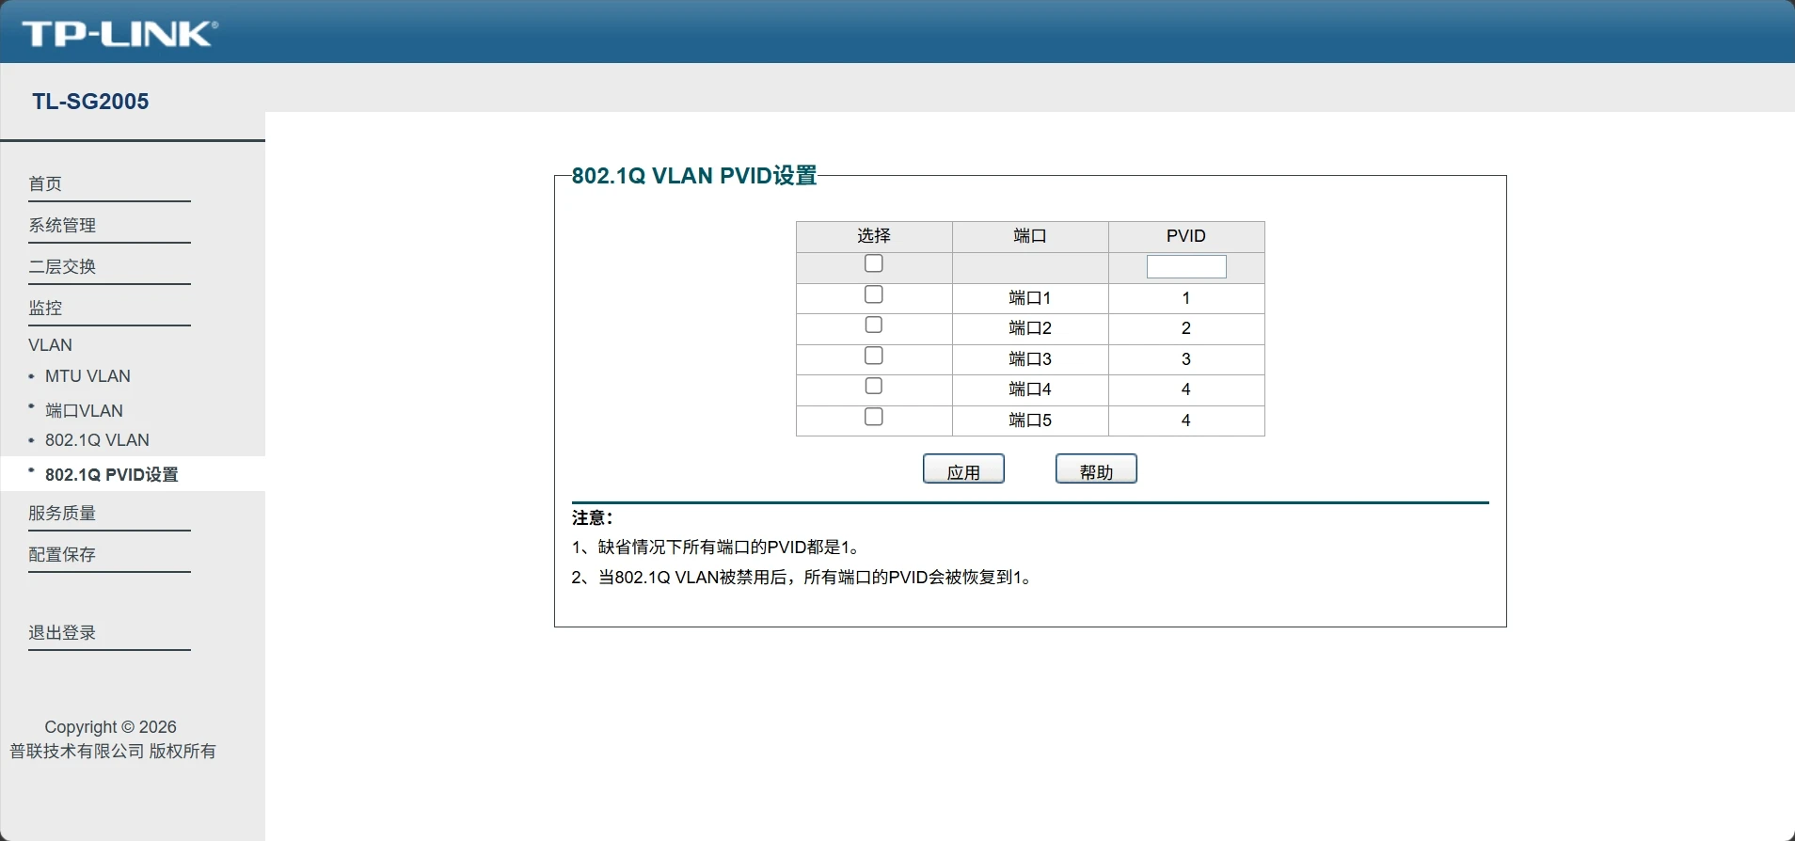This screenshot has height=841, width=1795.
Task: Open 服务质量 menu
Action: click(x=62, y=513)
